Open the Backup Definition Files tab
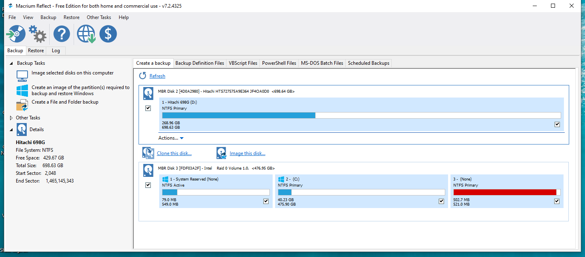Screen dimensions: 585x257 click(x=200, y=63)
